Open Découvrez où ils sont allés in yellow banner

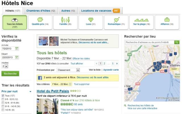pyautogui.click(x=92, y=77)
